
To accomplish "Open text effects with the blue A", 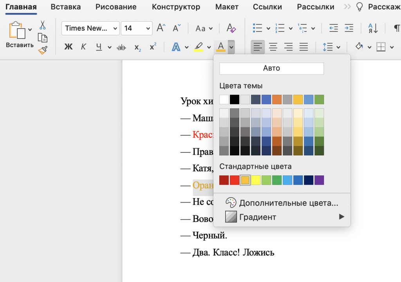I will pyautogui.click(x=176, y=47).
